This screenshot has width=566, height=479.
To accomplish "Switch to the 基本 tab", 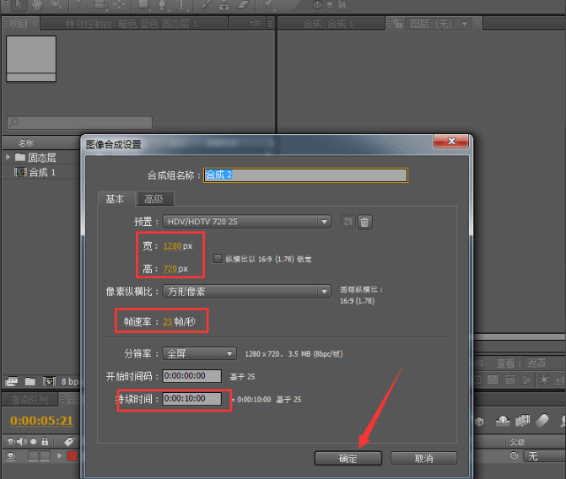I will tap(115, 199).
